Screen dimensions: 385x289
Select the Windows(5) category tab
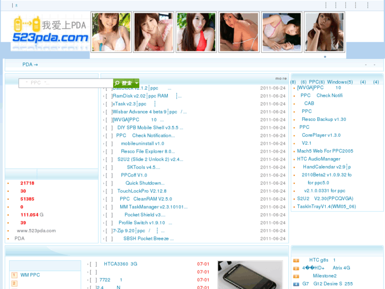(340, 82)
